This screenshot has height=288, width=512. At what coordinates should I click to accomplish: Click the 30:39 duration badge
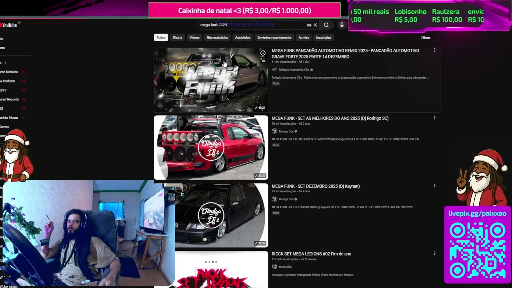260,176
